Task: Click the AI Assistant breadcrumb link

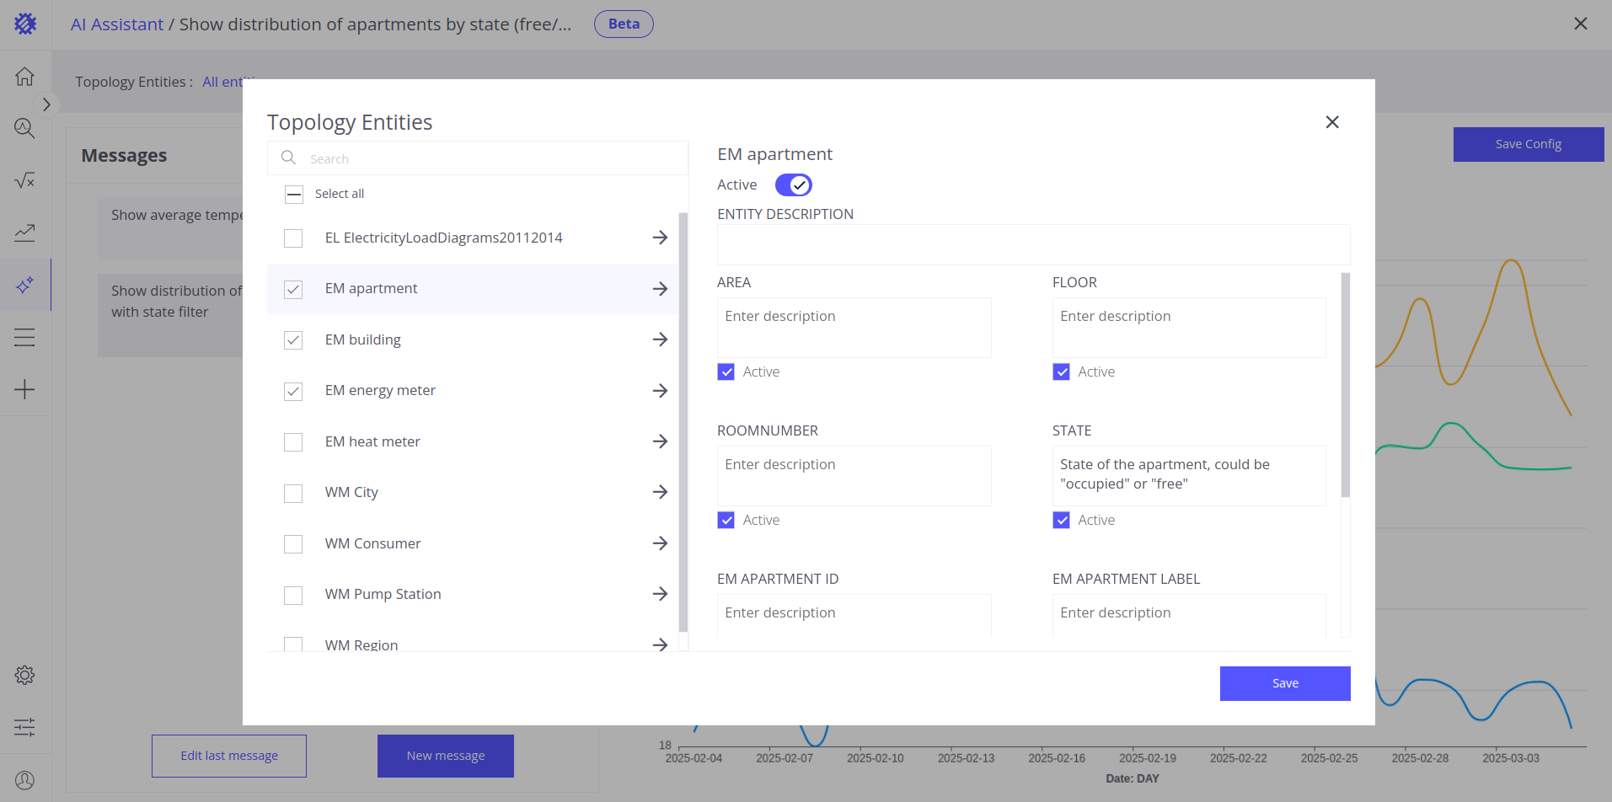Action: tap(117, 24)
